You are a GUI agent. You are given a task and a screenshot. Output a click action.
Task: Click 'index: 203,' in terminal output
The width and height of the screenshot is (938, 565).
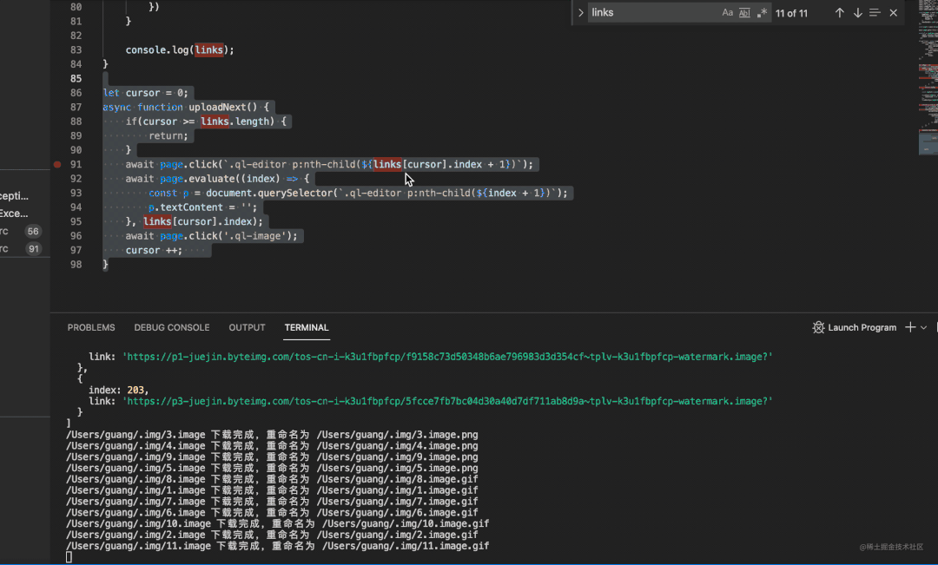coord(118,390)
